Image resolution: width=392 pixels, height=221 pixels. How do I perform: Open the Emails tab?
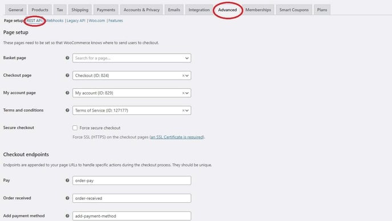pyautogui.click(x=174, y=10)
